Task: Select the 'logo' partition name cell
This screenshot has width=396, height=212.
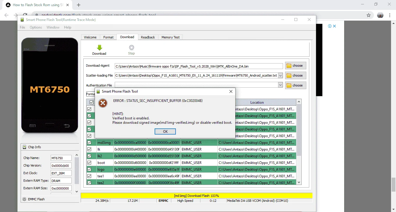Action: pos(105,169)
